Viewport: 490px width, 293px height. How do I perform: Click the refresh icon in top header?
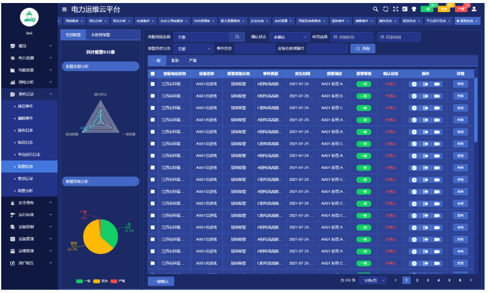pyautogui.click(x=385, y=9)
